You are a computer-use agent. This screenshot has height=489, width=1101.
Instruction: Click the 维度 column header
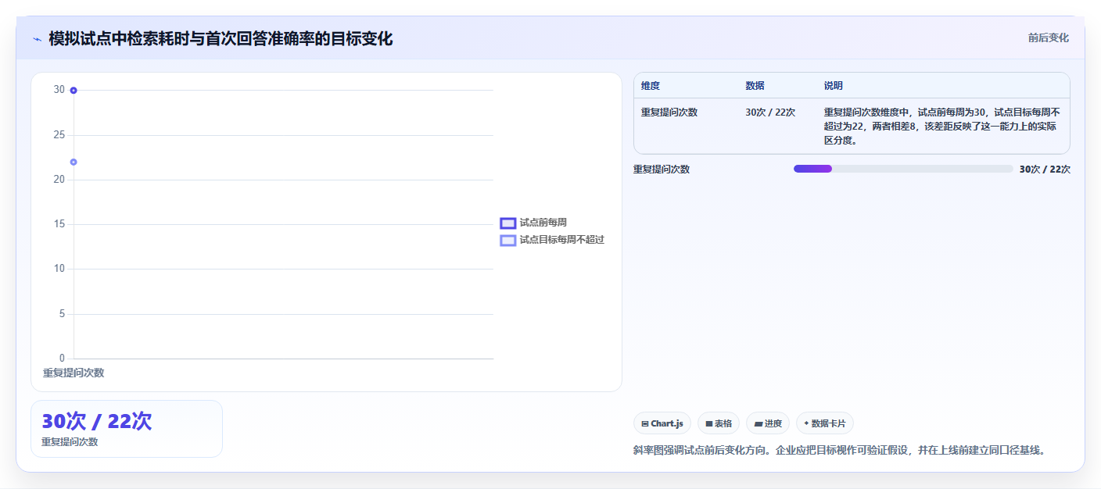click(x=651, y=86)
